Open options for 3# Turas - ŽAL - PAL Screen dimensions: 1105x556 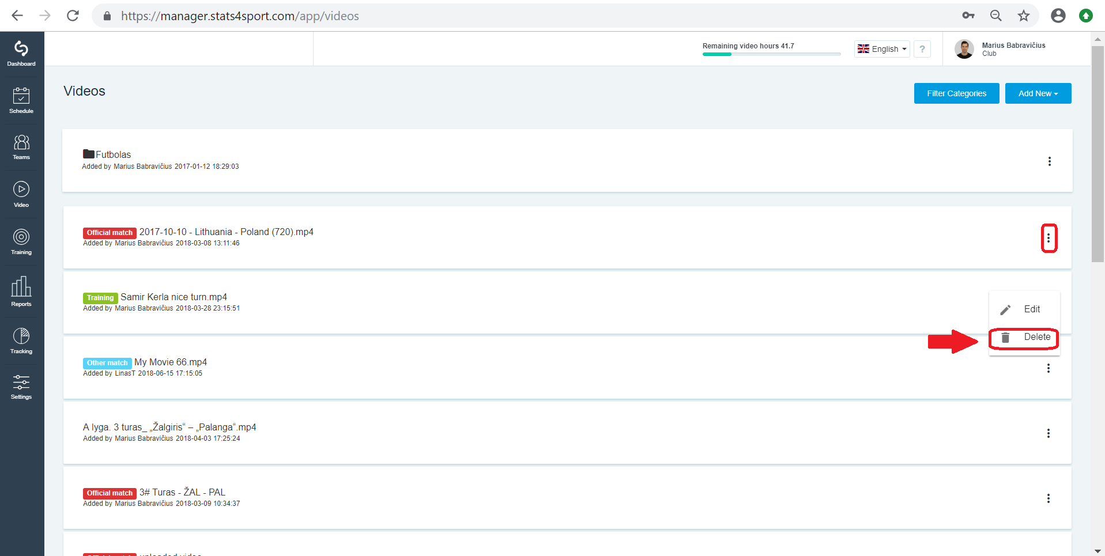(x=1049, y=498)
